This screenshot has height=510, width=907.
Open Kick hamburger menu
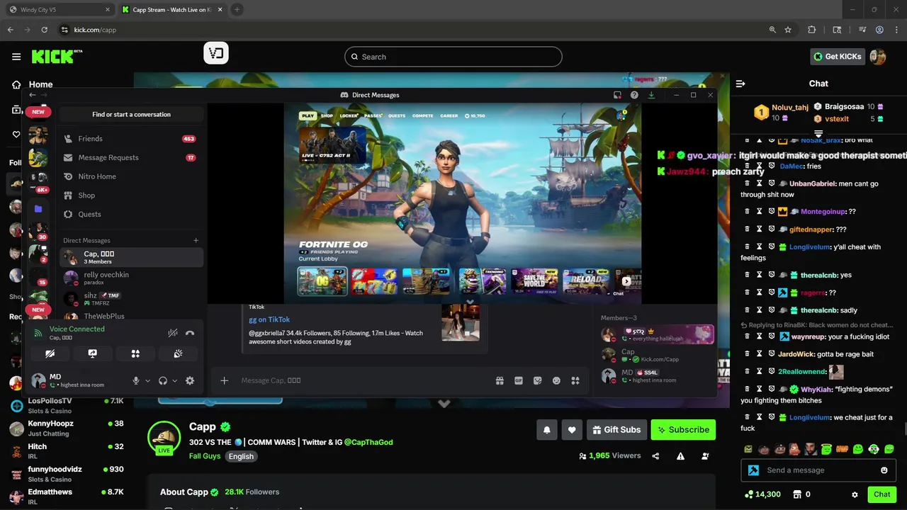click(16, 57)
